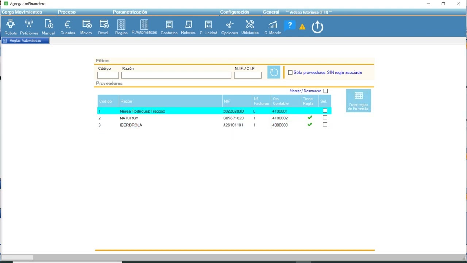Click the AgregadorFinanciero title bar icon
The image size is (467, 263).
(x=5, y=4)
